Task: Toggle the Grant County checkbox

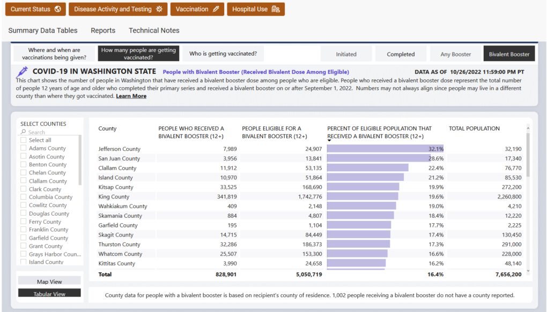Action: 24,246
